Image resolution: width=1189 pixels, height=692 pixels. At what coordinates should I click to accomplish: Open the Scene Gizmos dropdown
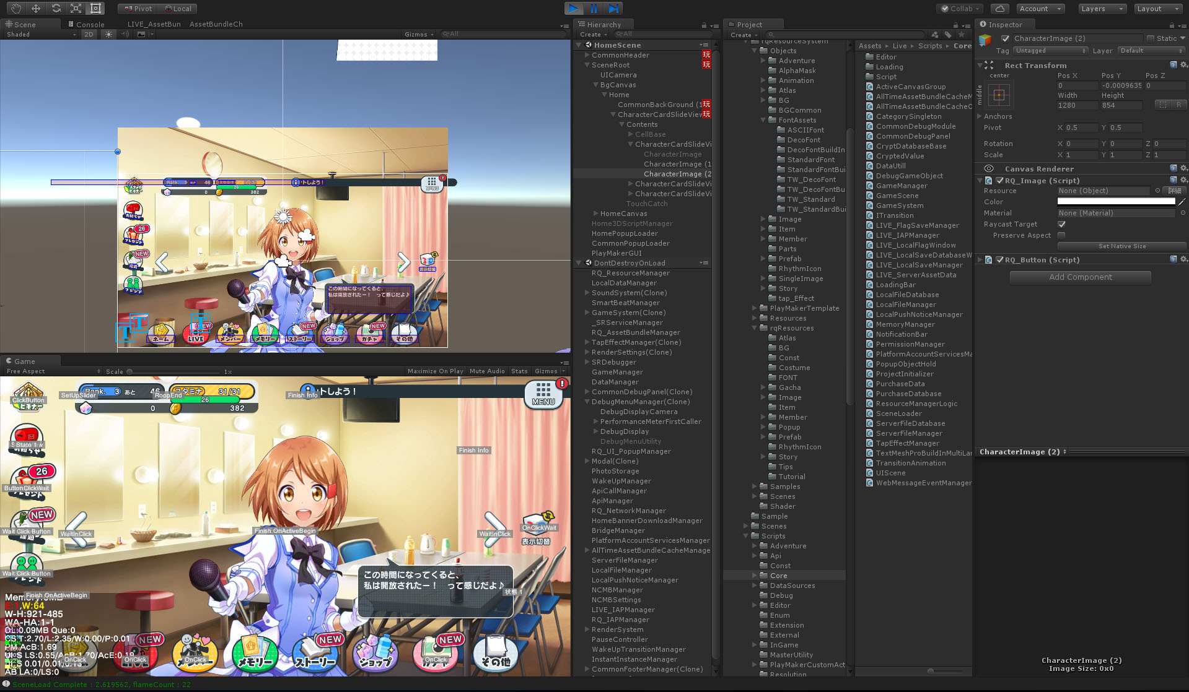419,35
